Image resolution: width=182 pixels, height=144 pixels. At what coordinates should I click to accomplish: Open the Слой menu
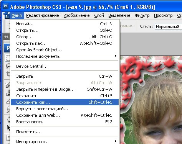[x=99, y=15]
